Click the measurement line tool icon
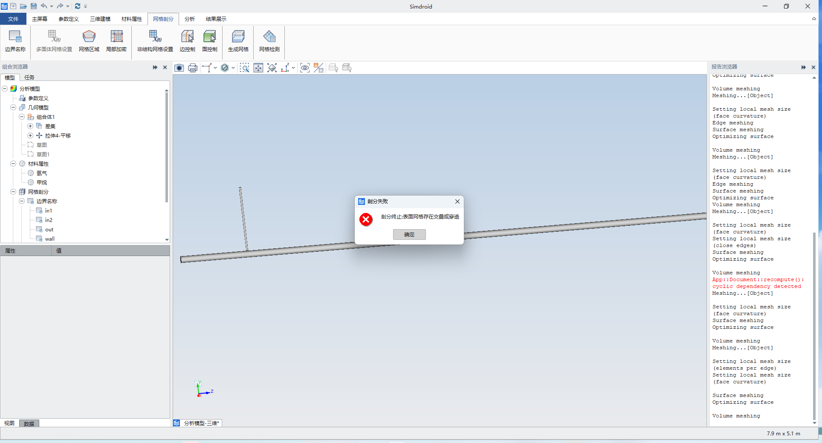This screenshot has width=822, height=443. pos(207,68)
